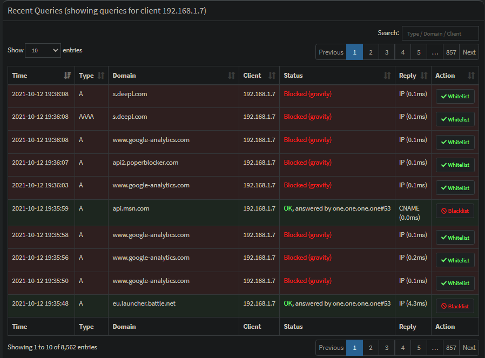Click the Reply column sort icon
The image size is (485, 358).
click(424, 76)
